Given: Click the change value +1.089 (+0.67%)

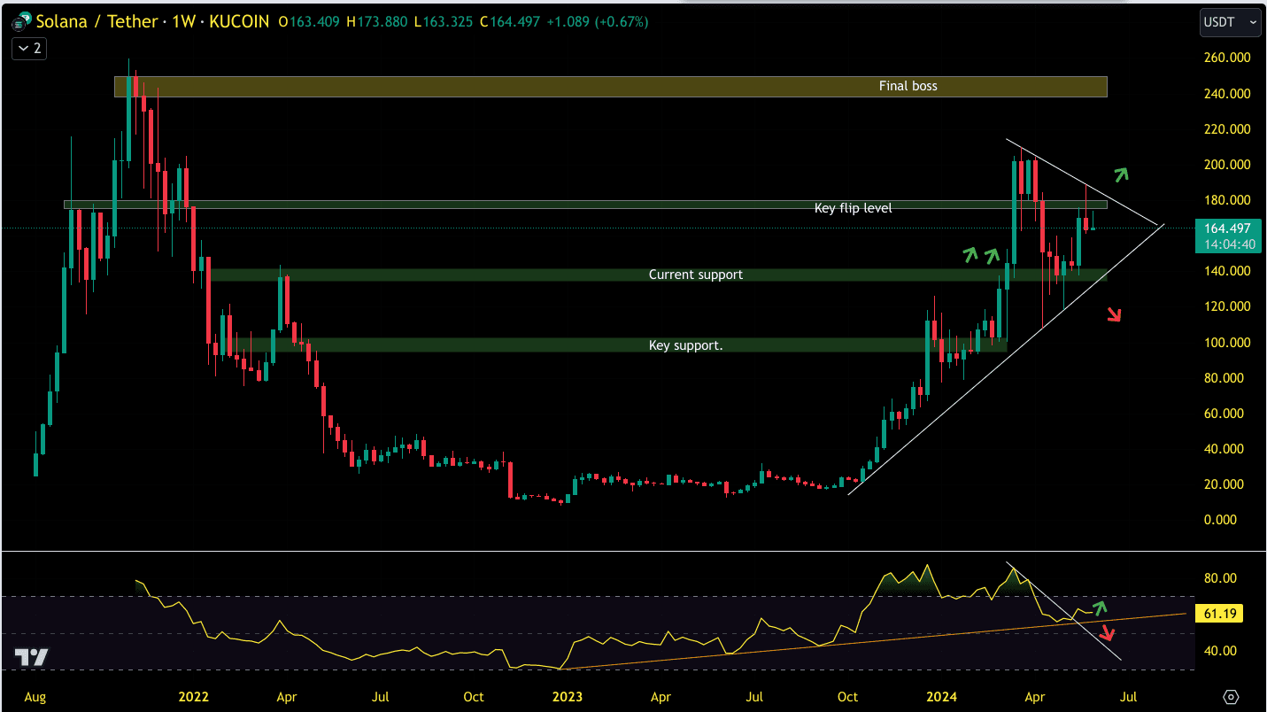Looking at the screenshot, I should (x=596, y=21).
